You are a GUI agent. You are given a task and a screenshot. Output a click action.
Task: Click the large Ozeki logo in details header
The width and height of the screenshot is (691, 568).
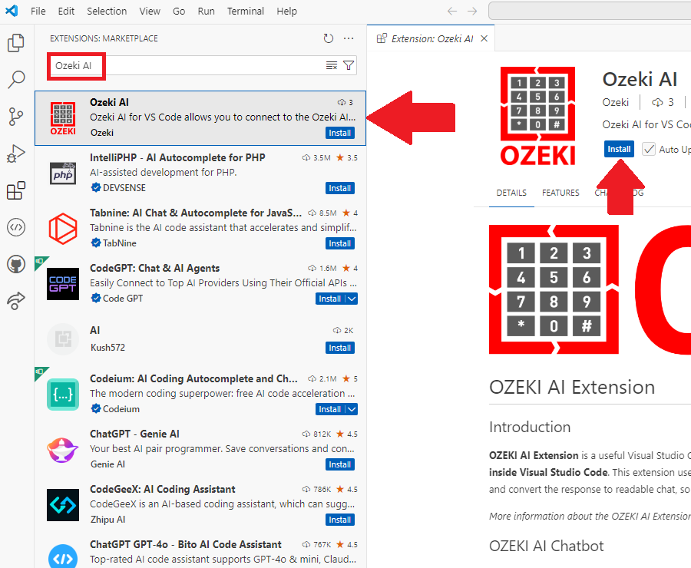pyautogui.click(x=537, y=116)
